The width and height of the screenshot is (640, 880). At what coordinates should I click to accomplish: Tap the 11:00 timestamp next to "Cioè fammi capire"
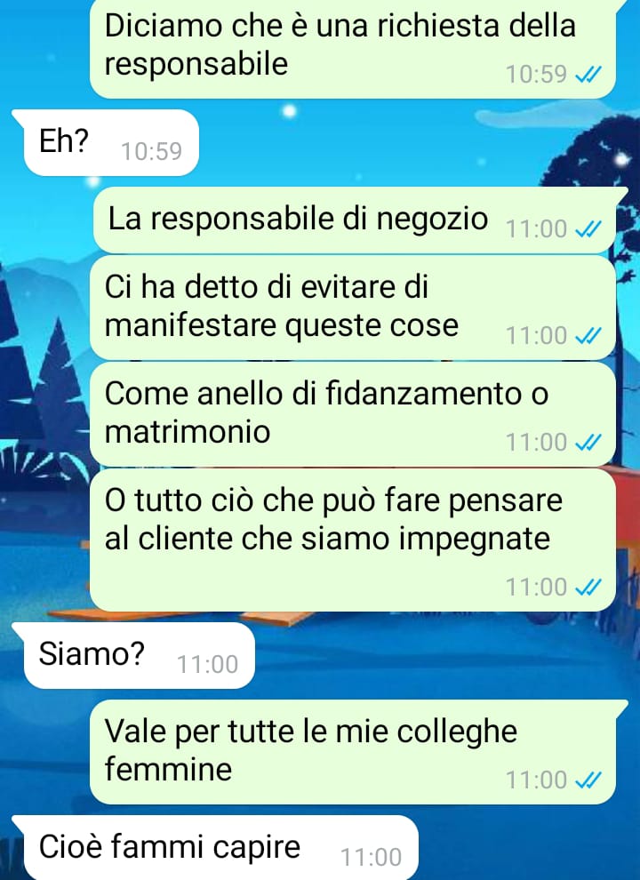[371, 858]
